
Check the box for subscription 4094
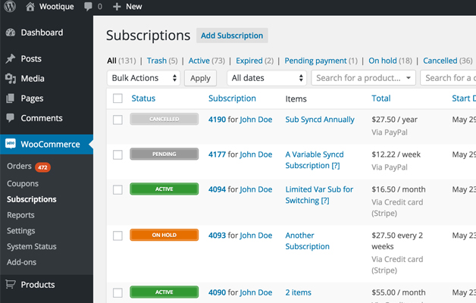pyautogui.click(x=117, y=190)
